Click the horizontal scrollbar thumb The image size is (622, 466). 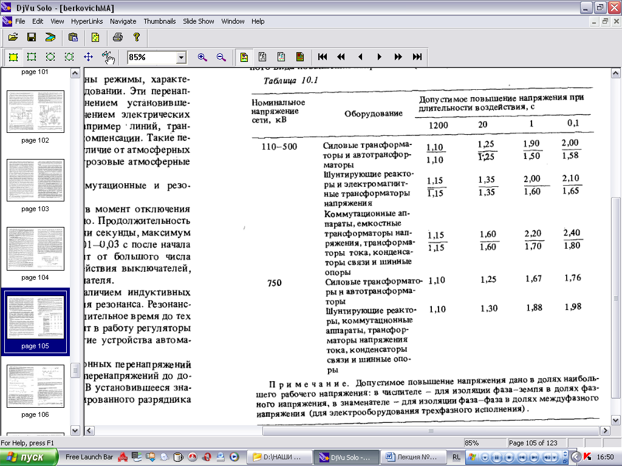431,430
